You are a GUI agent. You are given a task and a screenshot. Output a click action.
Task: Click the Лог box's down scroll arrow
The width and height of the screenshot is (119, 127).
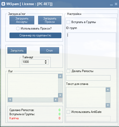pyautogui.click(x=60, y=95)
